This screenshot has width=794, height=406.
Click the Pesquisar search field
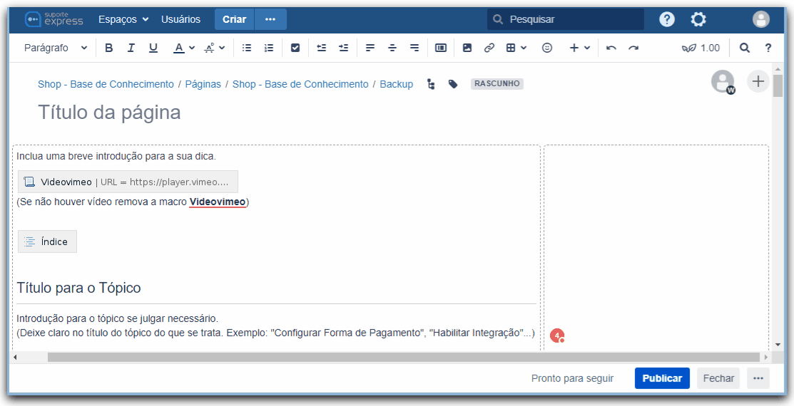click(566, 19)
